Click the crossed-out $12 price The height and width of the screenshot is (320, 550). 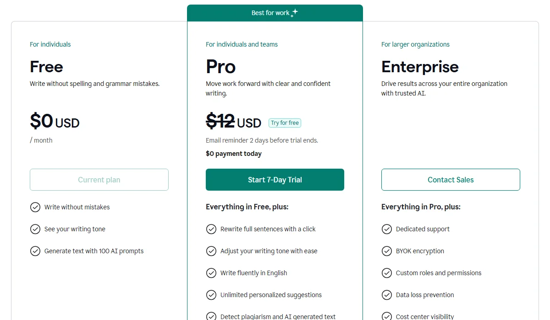tap(220, 122)
